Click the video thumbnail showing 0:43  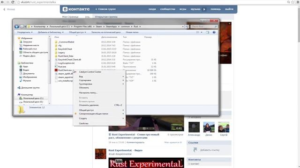click(x=146, y=123)
